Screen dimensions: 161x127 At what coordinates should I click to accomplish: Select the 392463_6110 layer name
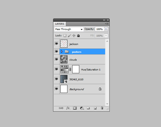[76, 79]
